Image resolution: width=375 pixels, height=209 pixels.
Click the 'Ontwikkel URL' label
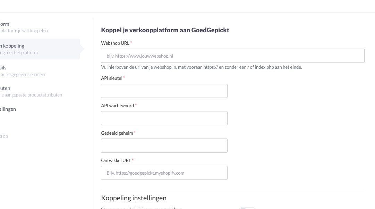(116, 160)
